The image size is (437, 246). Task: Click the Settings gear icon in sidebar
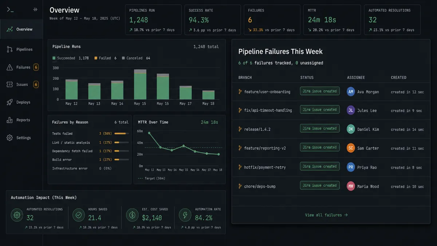point(10,138)
